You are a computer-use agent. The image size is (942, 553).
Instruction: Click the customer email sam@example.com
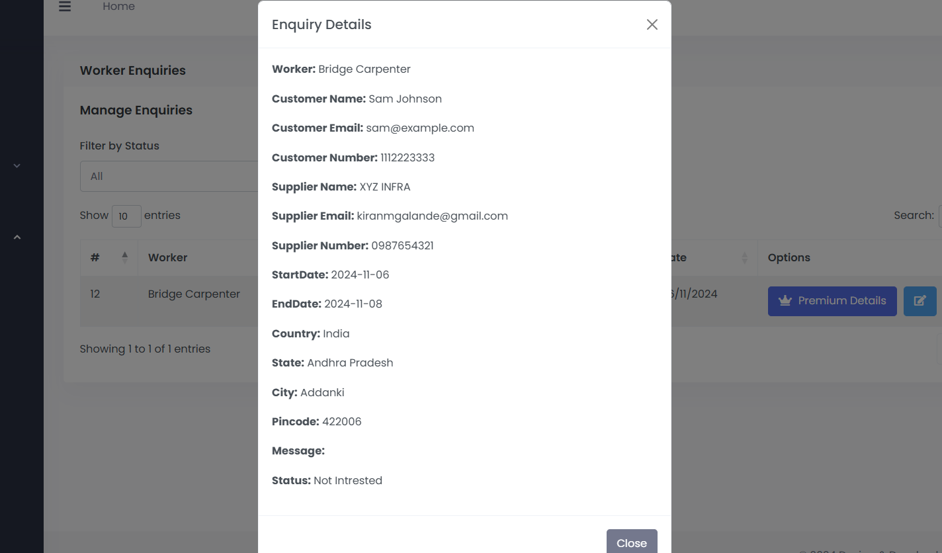click(x=419, y=128)
